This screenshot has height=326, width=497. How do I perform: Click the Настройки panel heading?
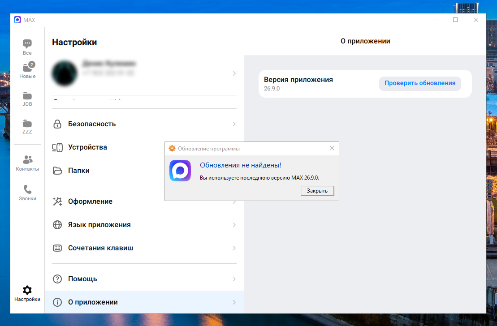[x=74, y=42]
